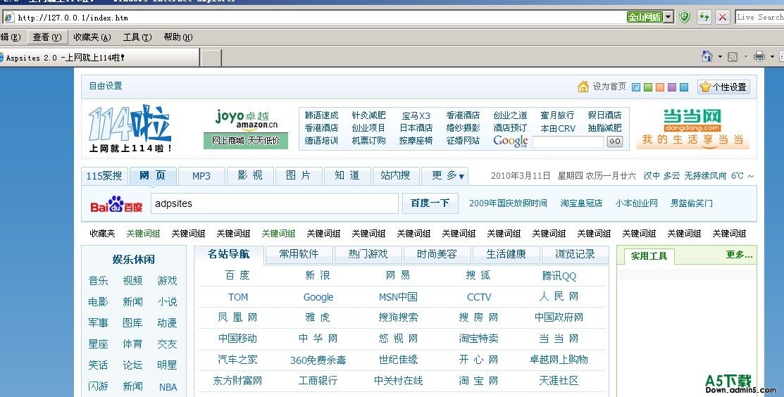Click the GO button beside Google field
Screen dimensions: 784x397
[614, 141]
